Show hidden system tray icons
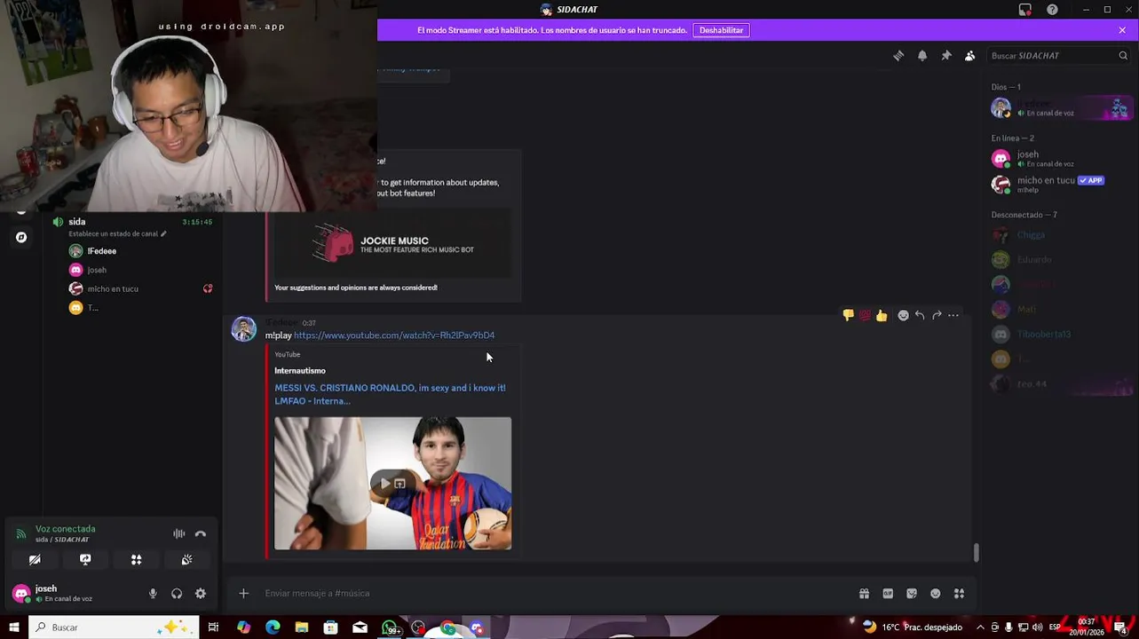 coord(980,627)
